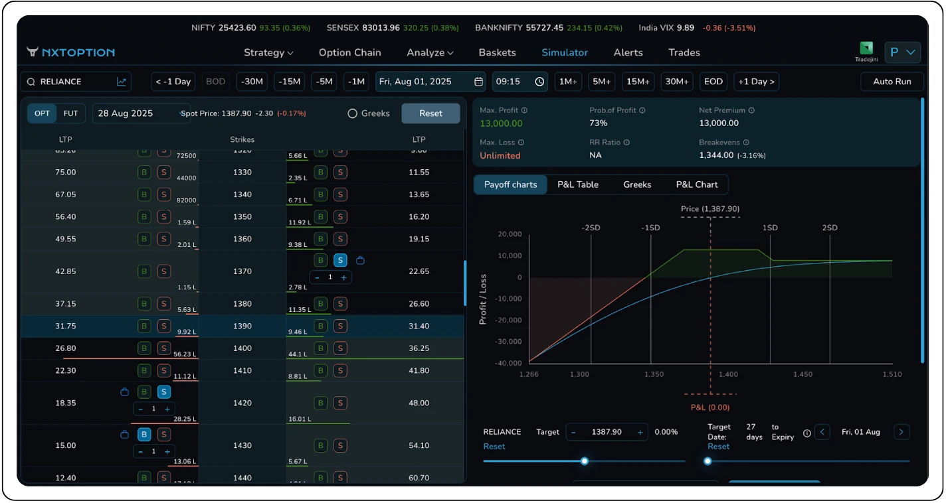Decrease the target price with minus button

tap(573, 432)
